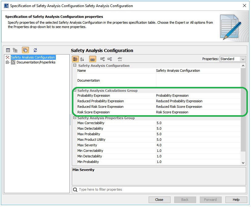Click the Help button

(x=236, y=200)
